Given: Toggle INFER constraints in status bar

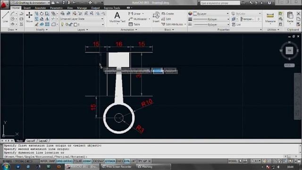Looking at the screenshot, I should click(44, 161).
